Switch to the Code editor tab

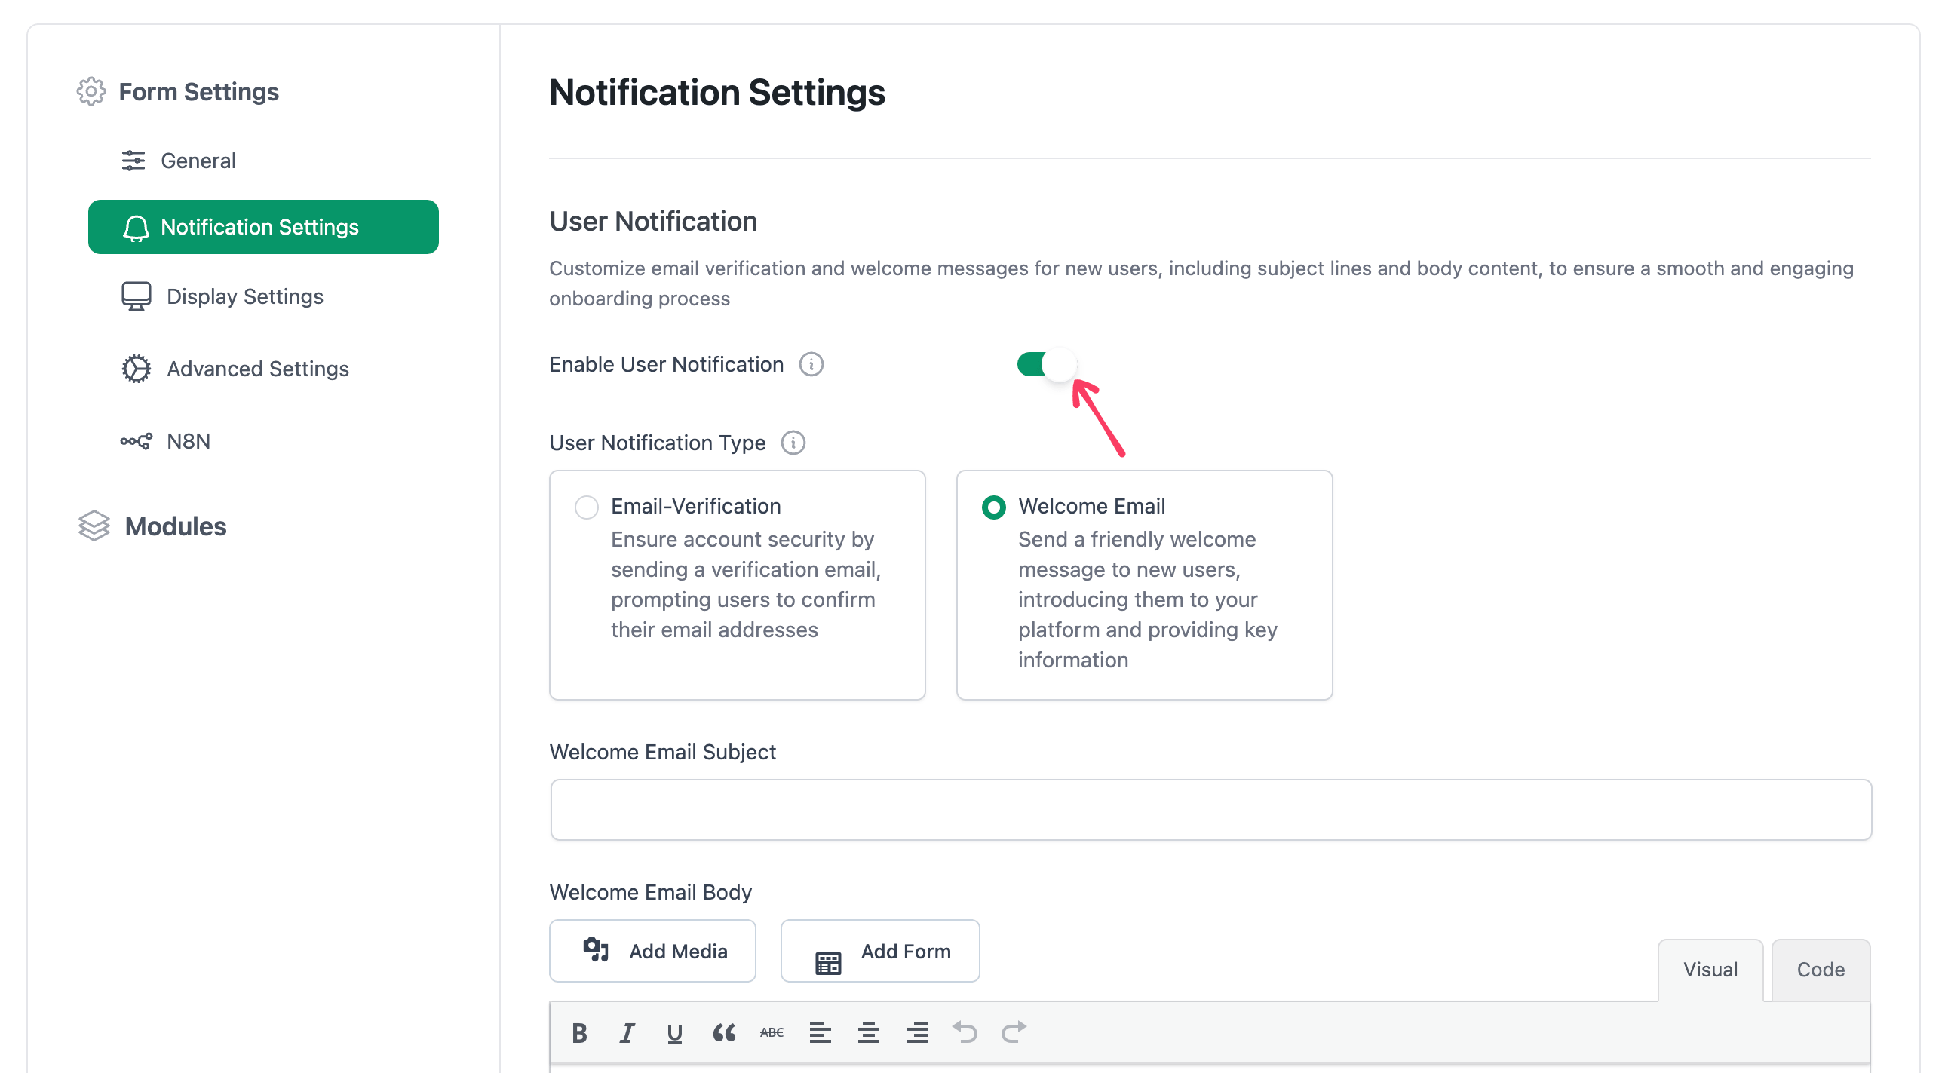tap(1821, 970)
